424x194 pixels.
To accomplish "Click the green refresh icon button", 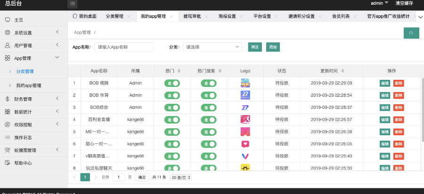I will pos(411,33).
